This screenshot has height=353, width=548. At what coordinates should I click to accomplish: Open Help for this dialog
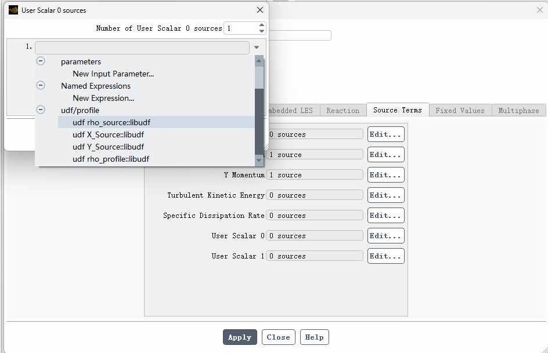click(314, 337)
